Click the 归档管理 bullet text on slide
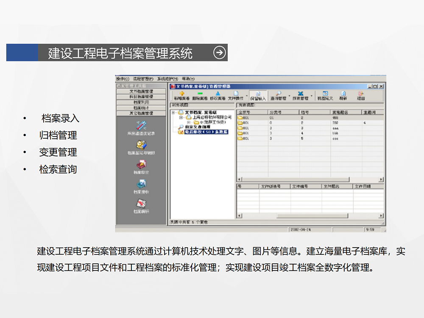Viewport: 424px width, 318px height. 58,135
